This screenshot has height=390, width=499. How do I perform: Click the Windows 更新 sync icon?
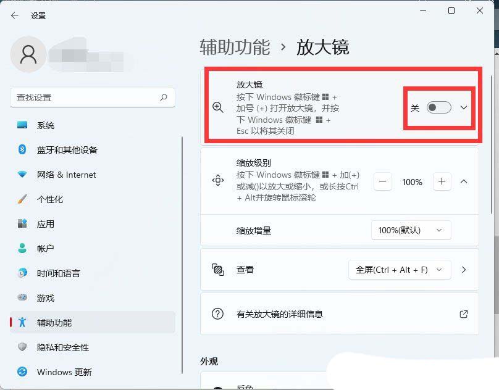[22, 372]
